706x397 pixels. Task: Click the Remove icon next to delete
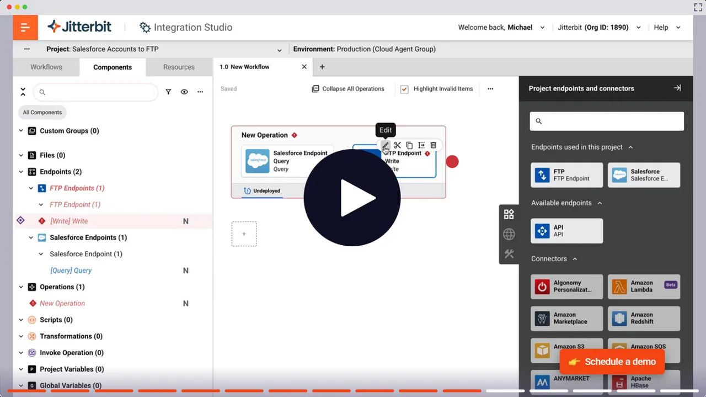pyautogui.click(x=421, y=145)
